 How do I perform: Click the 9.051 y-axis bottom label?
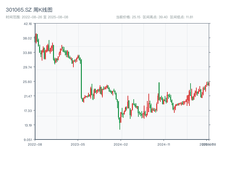point(28,139)
